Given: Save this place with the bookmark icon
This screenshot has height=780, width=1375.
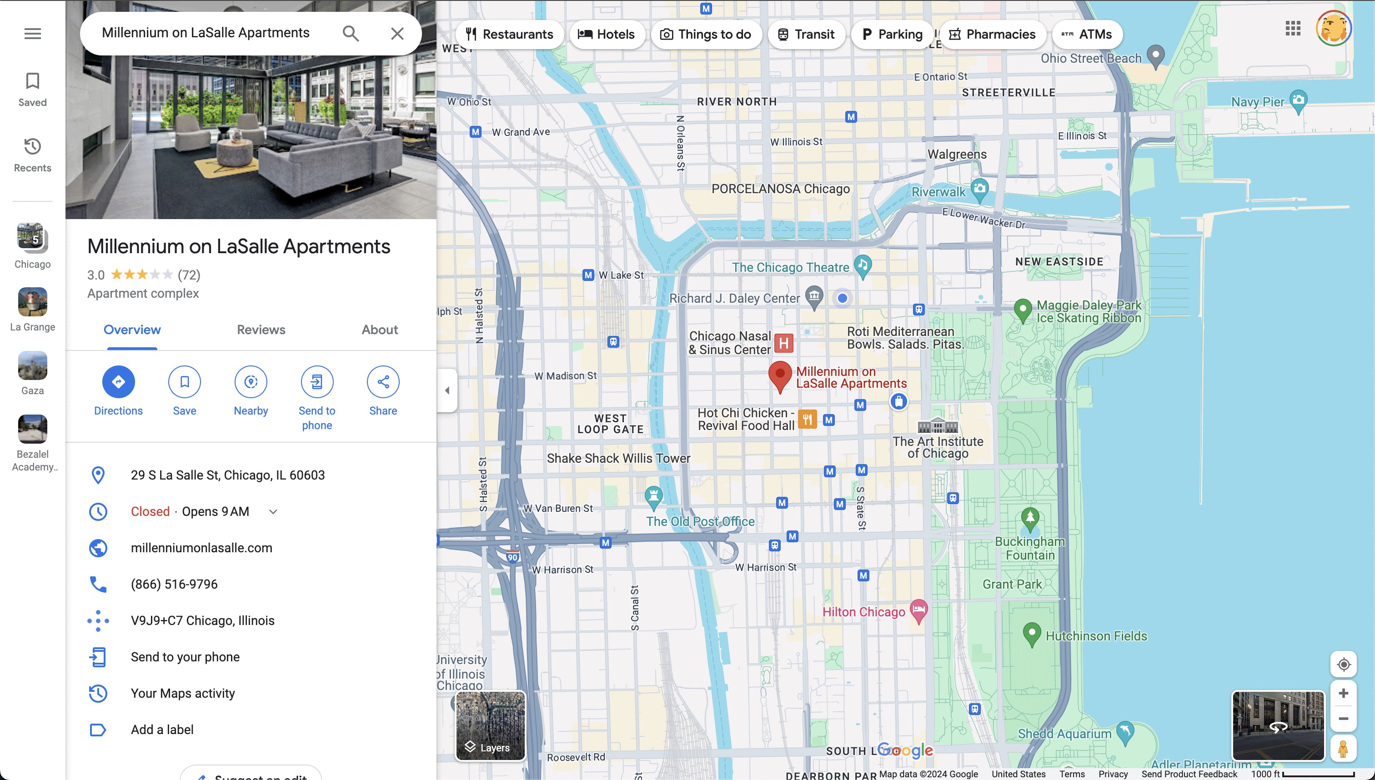Looking at the screenshot, I should click(x=184, y=382).
